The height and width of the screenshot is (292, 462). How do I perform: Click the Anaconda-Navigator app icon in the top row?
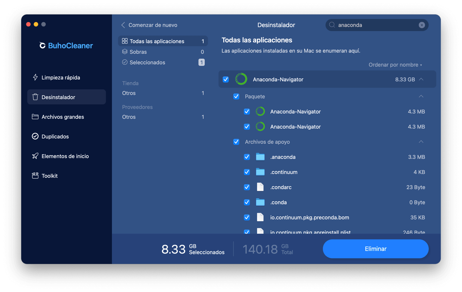(x=241, y=79)
